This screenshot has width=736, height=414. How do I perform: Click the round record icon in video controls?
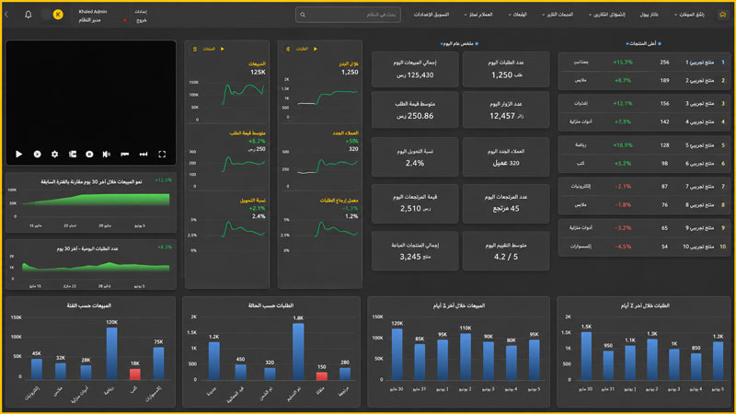(89, 154)
